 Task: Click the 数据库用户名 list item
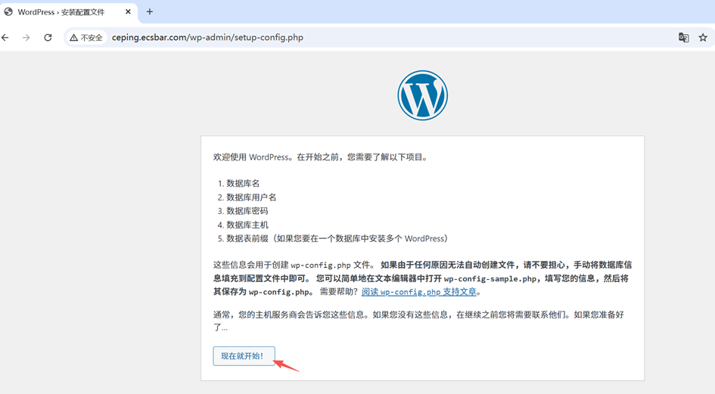pos(251,197)
